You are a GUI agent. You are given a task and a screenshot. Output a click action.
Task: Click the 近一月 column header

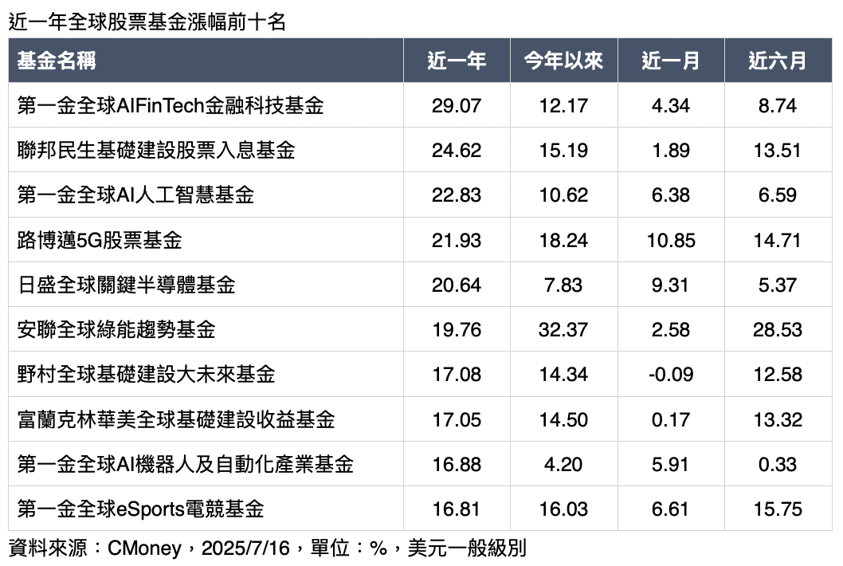(x=670, y=61)
